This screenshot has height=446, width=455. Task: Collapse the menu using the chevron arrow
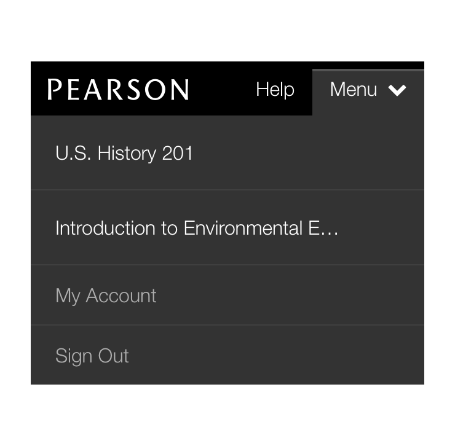tap(397, 90)
